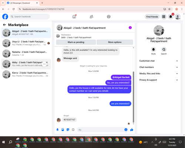Screen dimensions: 185x148
Task: Open a new browser tab
Action: 42,3
